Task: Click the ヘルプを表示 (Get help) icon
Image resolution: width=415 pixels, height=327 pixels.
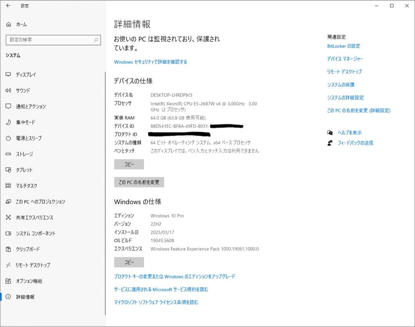Action: pyautogui.click(x=330, y=132)
